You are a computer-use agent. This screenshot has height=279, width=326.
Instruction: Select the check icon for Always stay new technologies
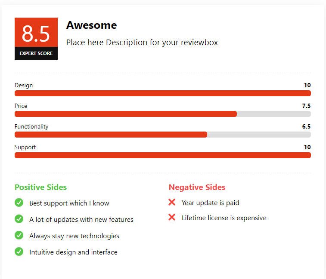(19, 235)
